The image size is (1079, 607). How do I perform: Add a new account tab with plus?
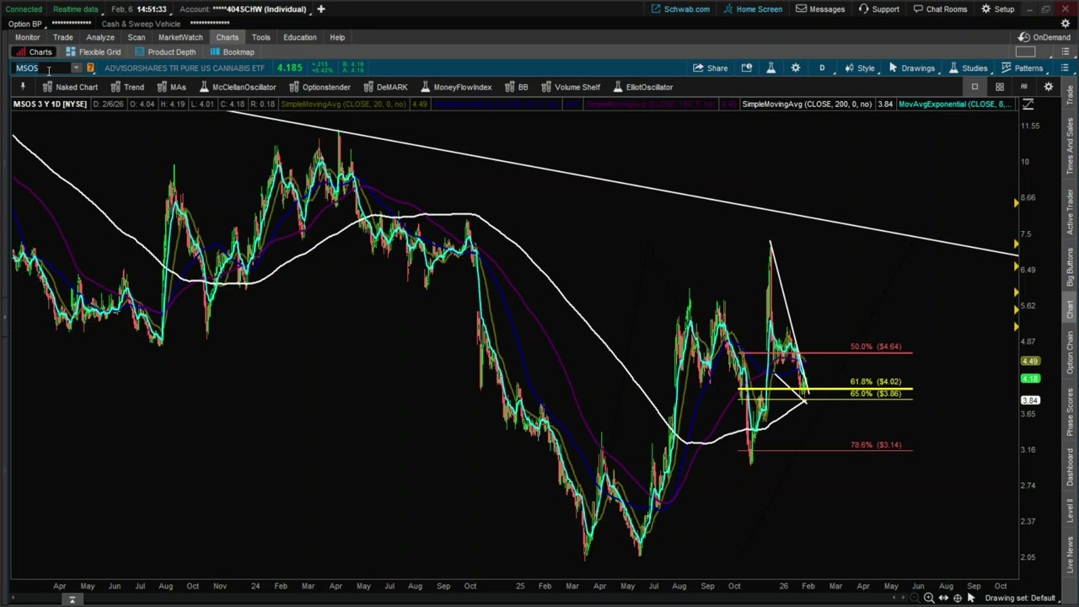(320, 9)
